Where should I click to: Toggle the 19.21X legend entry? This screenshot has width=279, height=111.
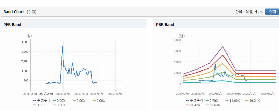(252, 101)
